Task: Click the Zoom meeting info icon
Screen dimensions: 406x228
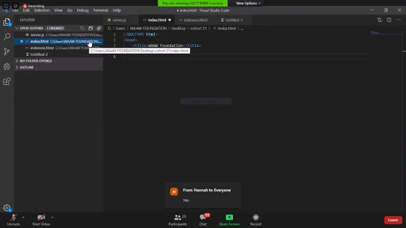Action: click(6, 6)
